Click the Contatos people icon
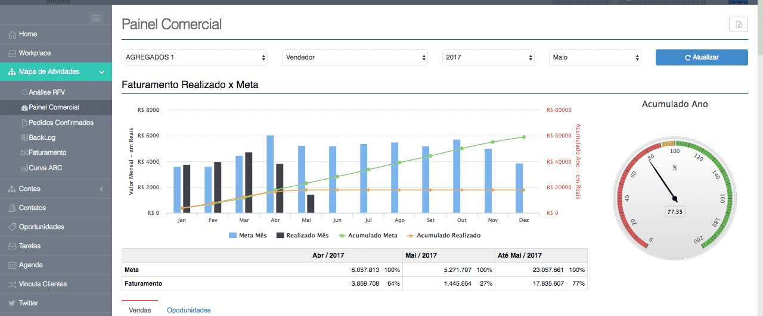The image size is (763, 316). [12, 208]
